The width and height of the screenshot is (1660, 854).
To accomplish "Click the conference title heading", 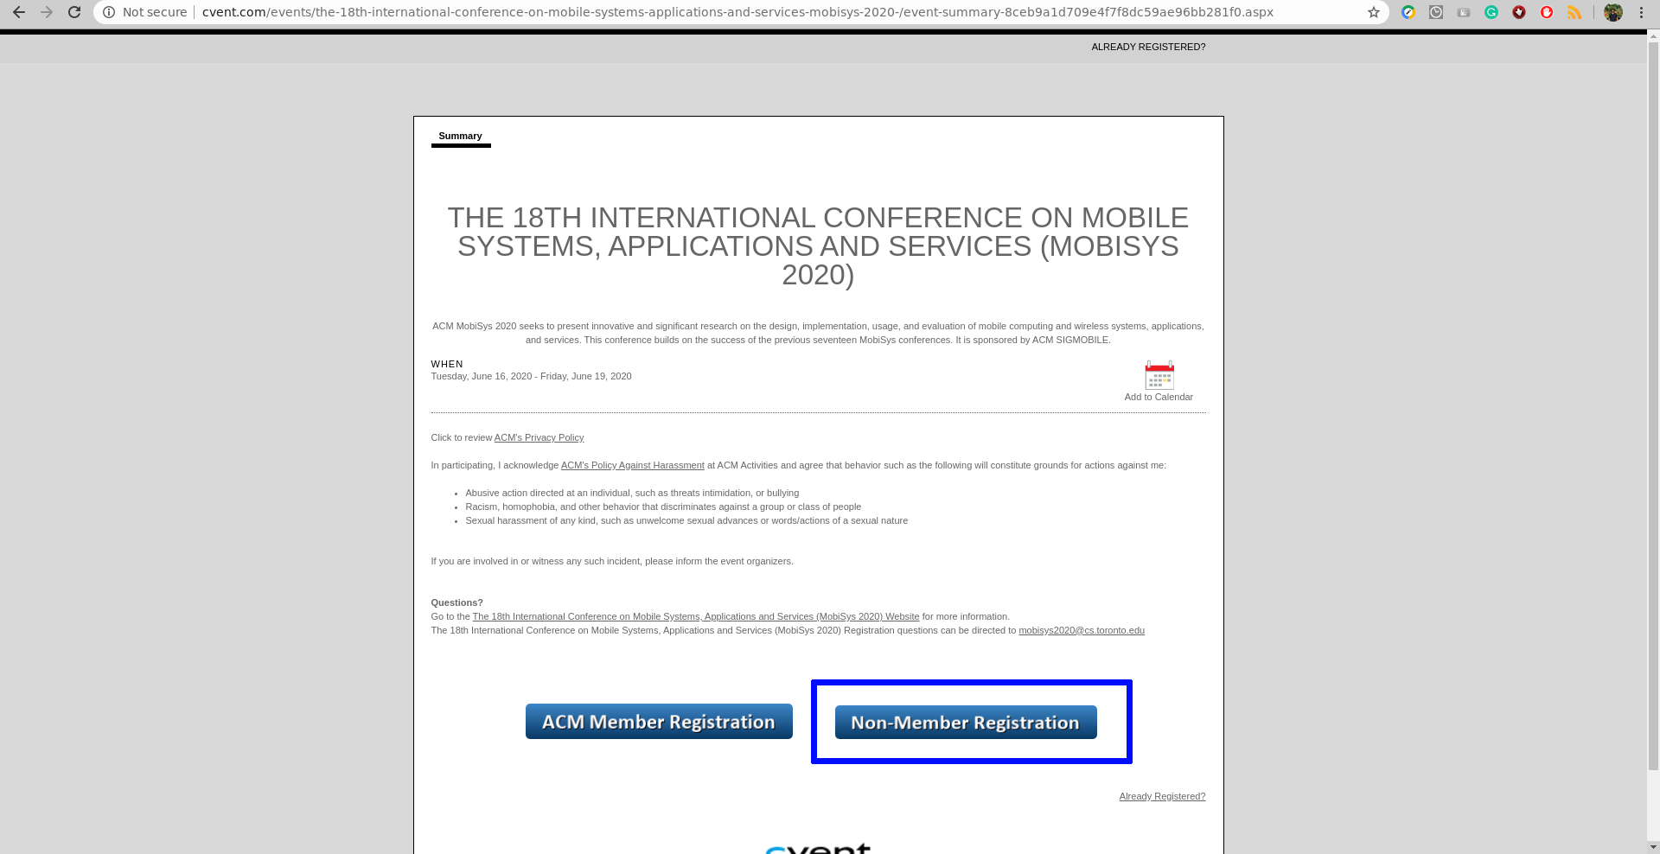I will click(818, 246).
